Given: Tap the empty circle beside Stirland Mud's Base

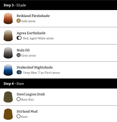Looking at the screenshot, I should [19, 116].
